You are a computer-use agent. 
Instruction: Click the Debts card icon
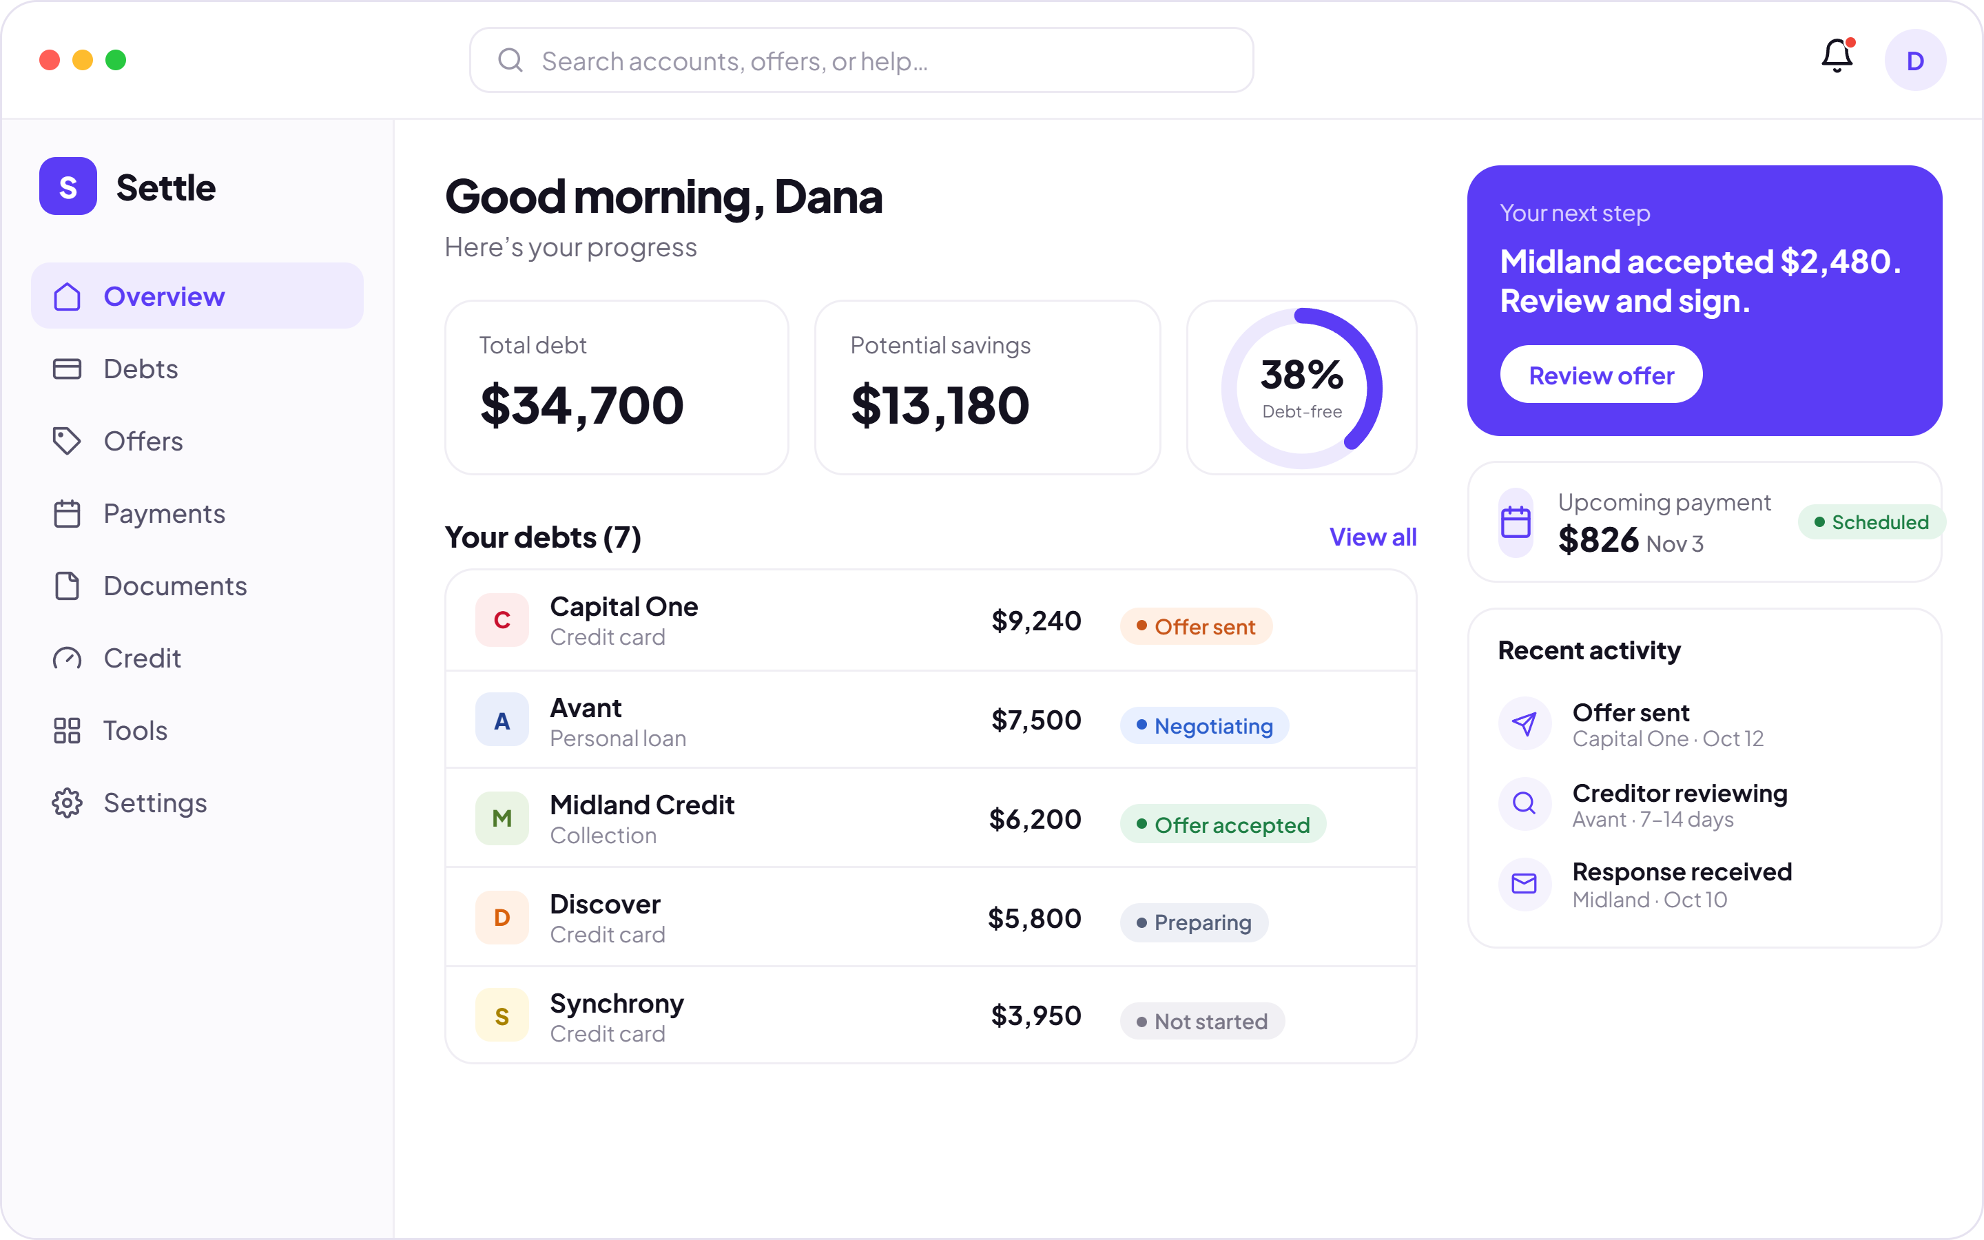pos(68,369)
